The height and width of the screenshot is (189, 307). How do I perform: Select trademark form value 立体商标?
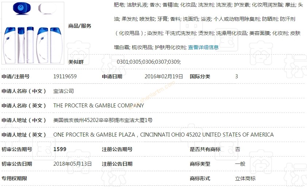tap(245, 178)
